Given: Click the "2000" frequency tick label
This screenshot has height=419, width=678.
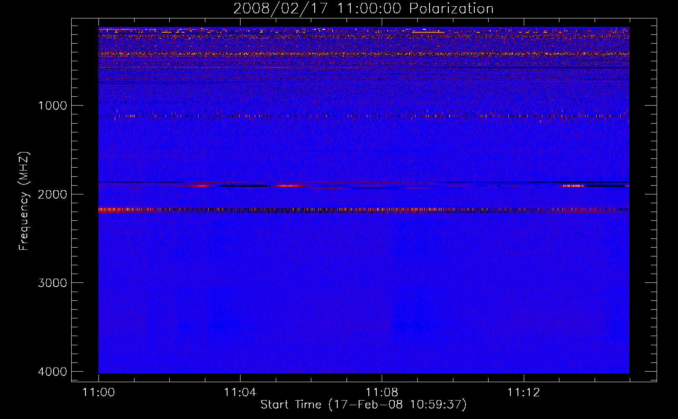Looking at the screenshot, I should coord(52,194).
